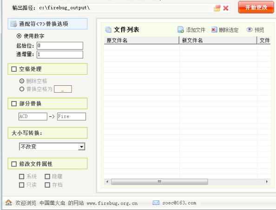Click the ACD source text field

coord(33,116)
